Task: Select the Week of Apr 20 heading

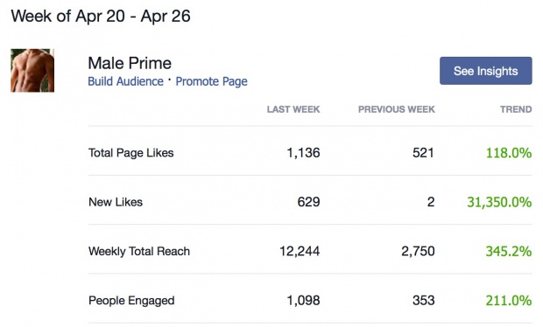Action: pos(101,17)
